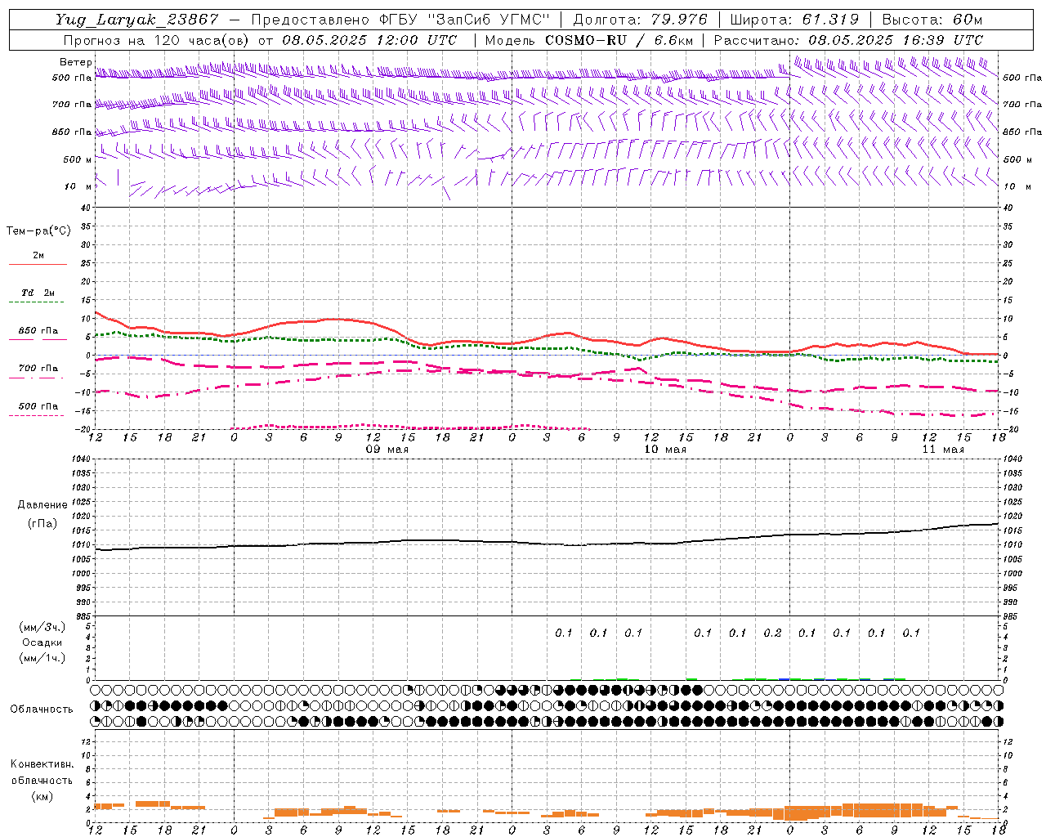Click the "Ветер" wind panel label

[75, 62]
